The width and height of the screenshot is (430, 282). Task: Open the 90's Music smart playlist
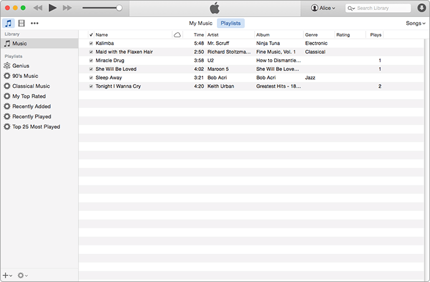(x=39, y=76)
